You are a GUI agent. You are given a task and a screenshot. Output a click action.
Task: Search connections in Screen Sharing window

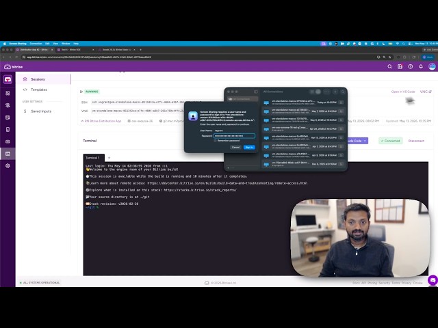tap(343, 92)
